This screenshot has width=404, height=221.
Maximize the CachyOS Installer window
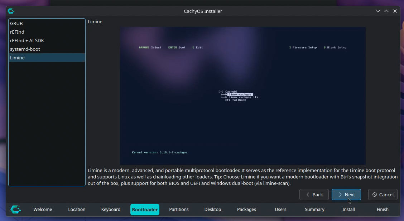(x=386, y=11)
